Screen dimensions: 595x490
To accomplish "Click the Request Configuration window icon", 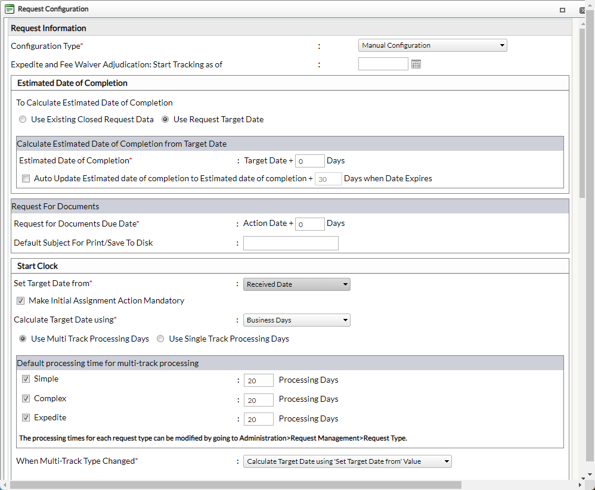I will 10,9.
